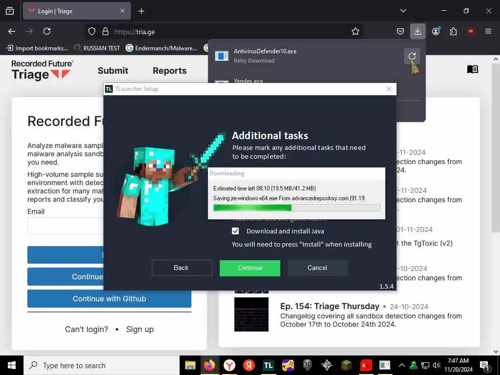Open Ep. 154: Triage Thursday post
Screen dimensions: 500x375
(330, 306)
